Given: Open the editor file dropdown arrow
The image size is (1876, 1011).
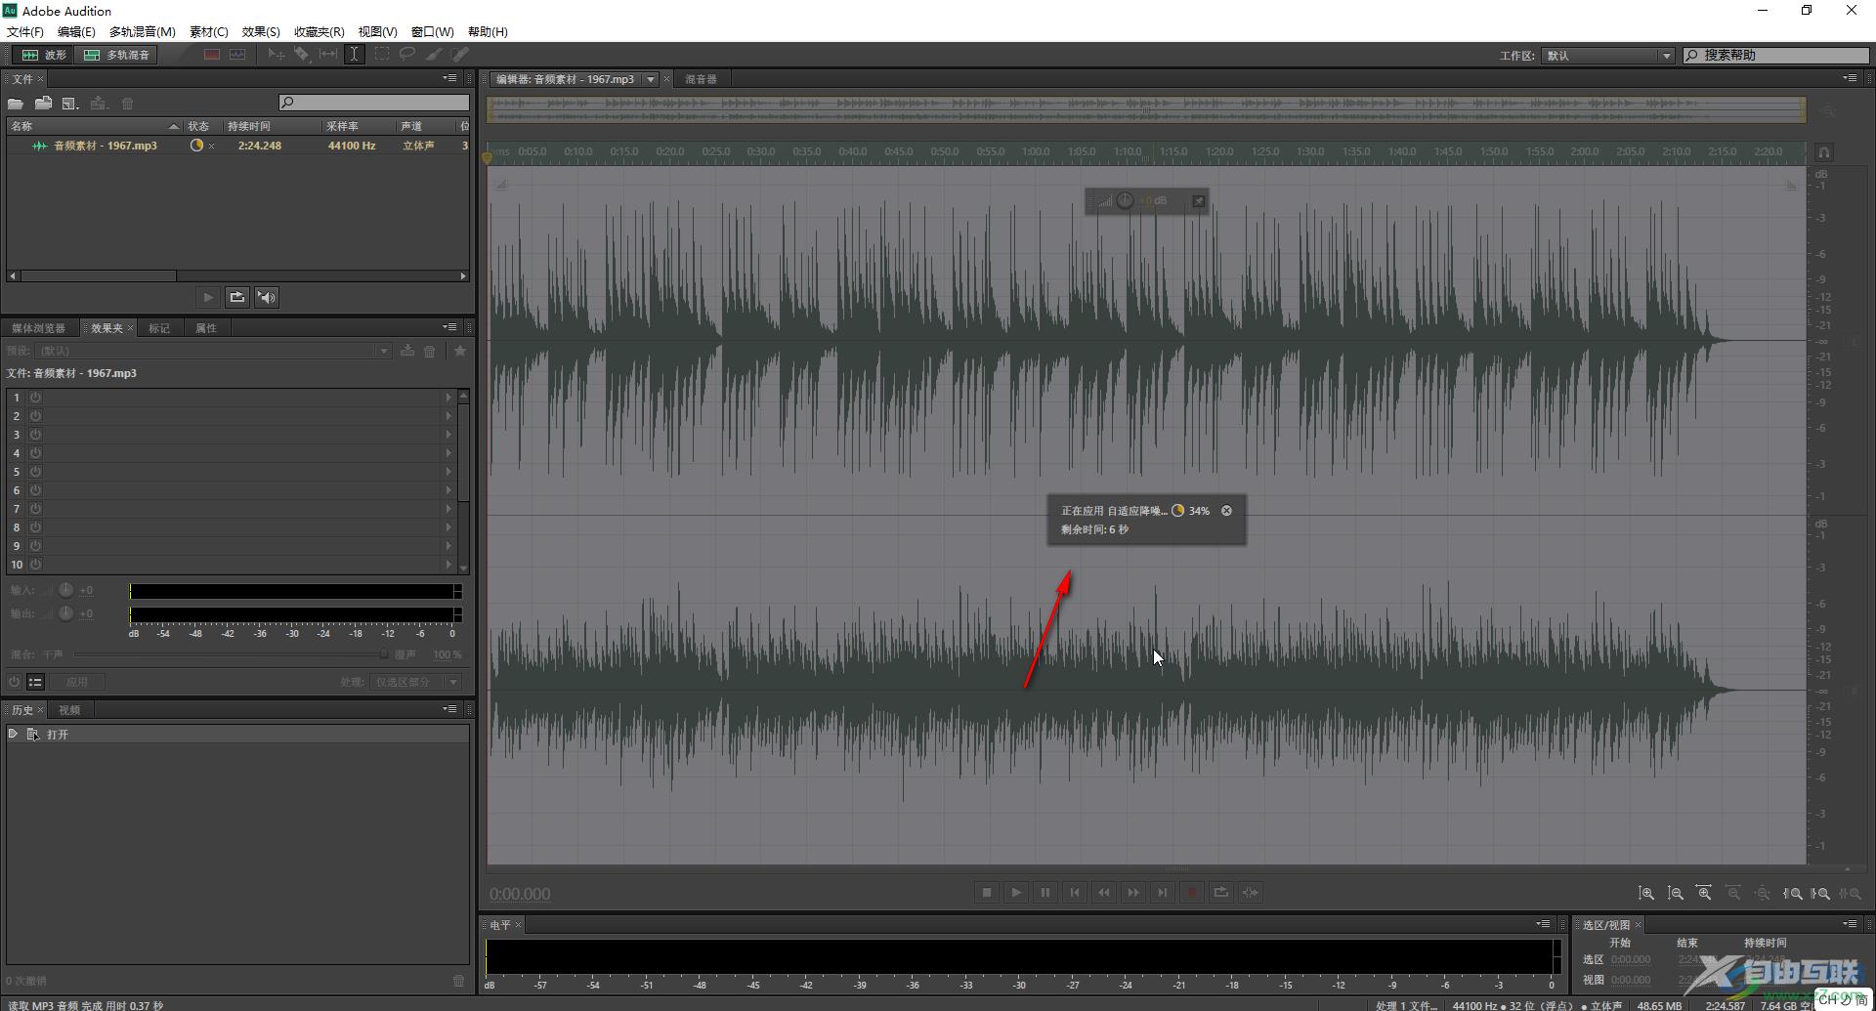Looking at the screenshot, I should pyautogui.click(x=651, y=79).
